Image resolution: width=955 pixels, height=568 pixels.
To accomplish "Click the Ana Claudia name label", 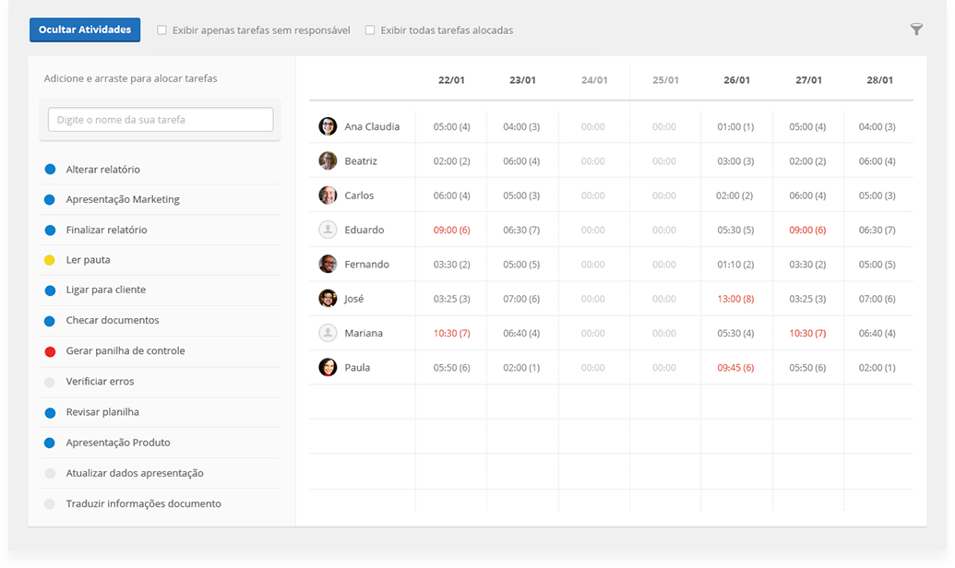I will click(x=372, y=126).
